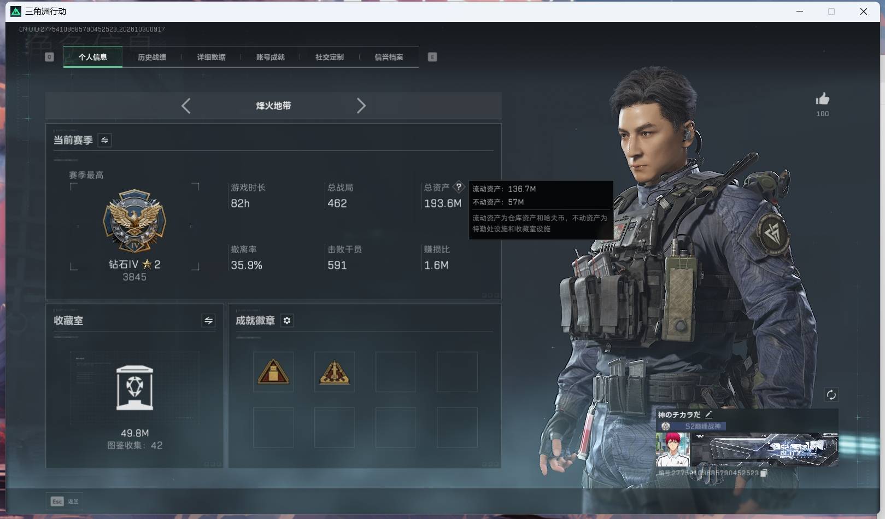885x519 pixels.
Task: Toggle the 当前赛季 season swap icon
Action: (104, 141)
